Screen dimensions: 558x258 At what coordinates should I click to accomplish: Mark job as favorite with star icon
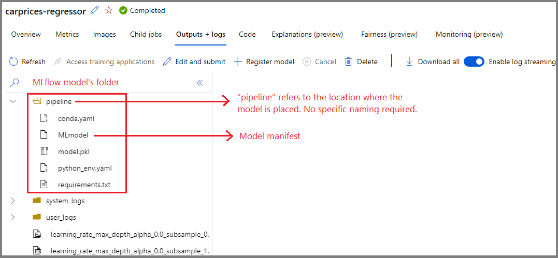click(x=108, y=10)
